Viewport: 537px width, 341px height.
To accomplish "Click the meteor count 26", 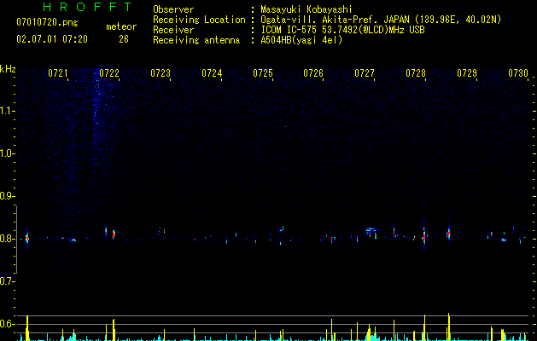I will (124, 39).
